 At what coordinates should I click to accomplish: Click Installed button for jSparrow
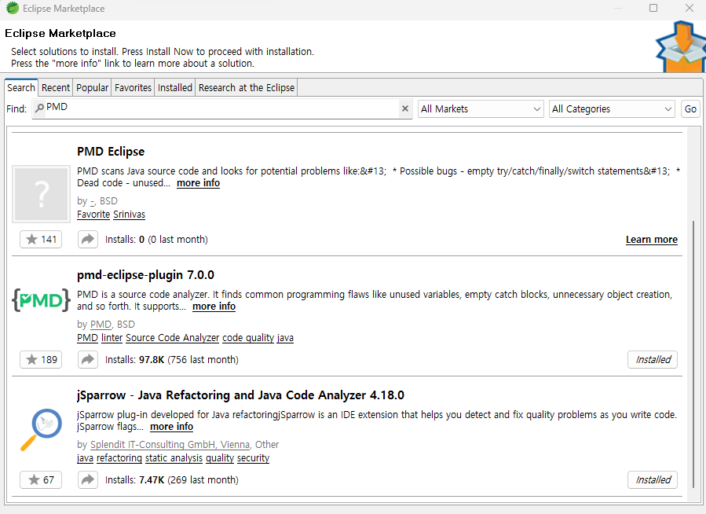(653, 479)
